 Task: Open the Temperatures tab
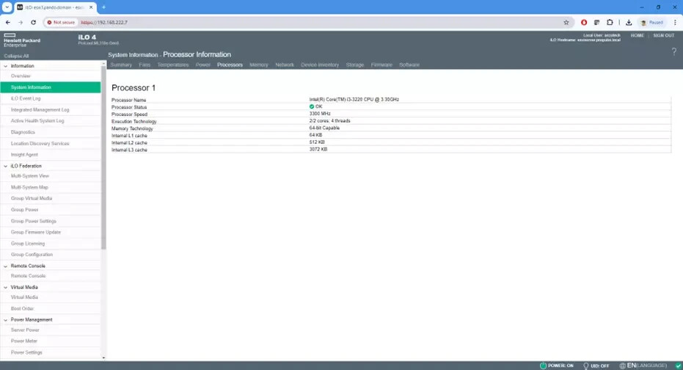(173, 65)
